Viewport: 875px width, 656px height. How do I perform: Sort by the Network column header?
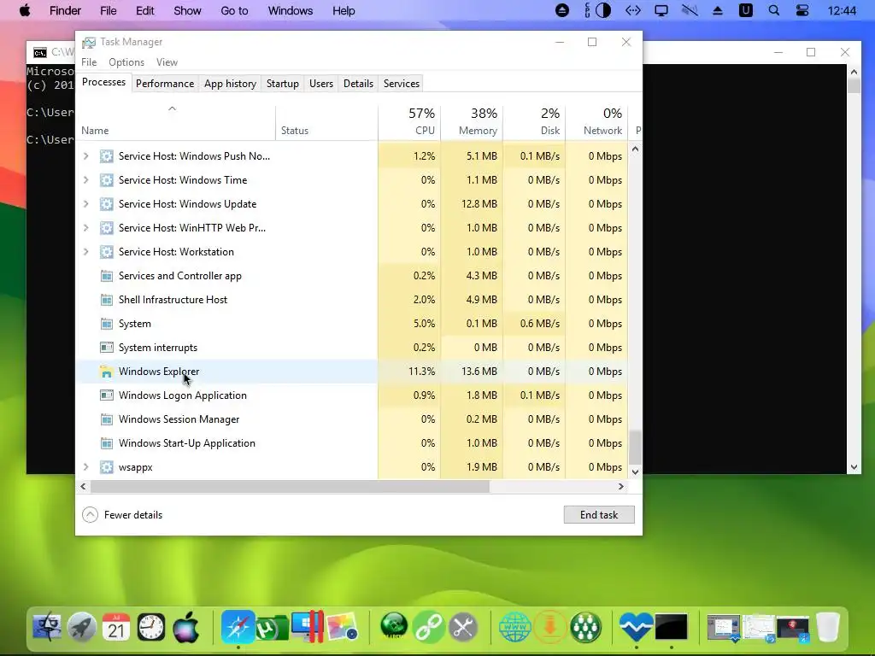[597, 122]
